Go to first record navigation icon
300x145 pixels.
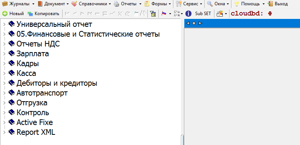(67, 14)
